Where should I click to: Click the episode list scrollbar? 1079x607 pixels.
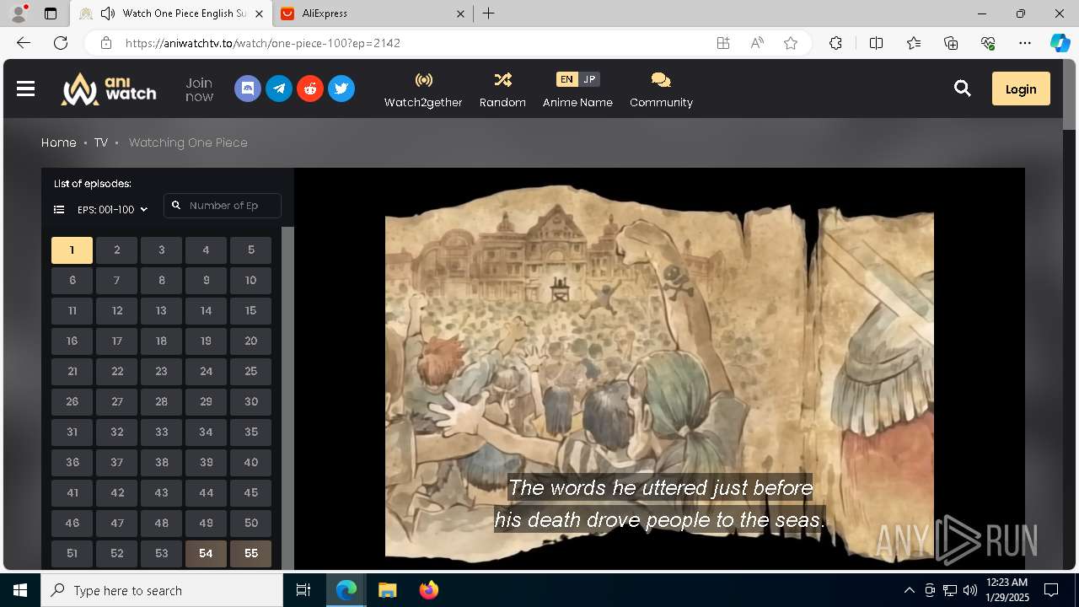point(287,398)
